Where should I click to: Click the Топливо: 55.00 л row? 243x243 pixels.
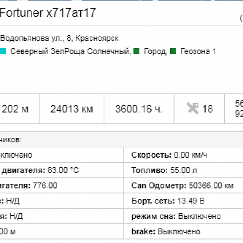(x=183, y=170)
